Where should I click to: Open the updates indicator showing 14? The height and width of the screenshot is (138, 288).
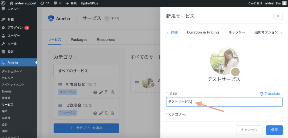tap(44, 3)
